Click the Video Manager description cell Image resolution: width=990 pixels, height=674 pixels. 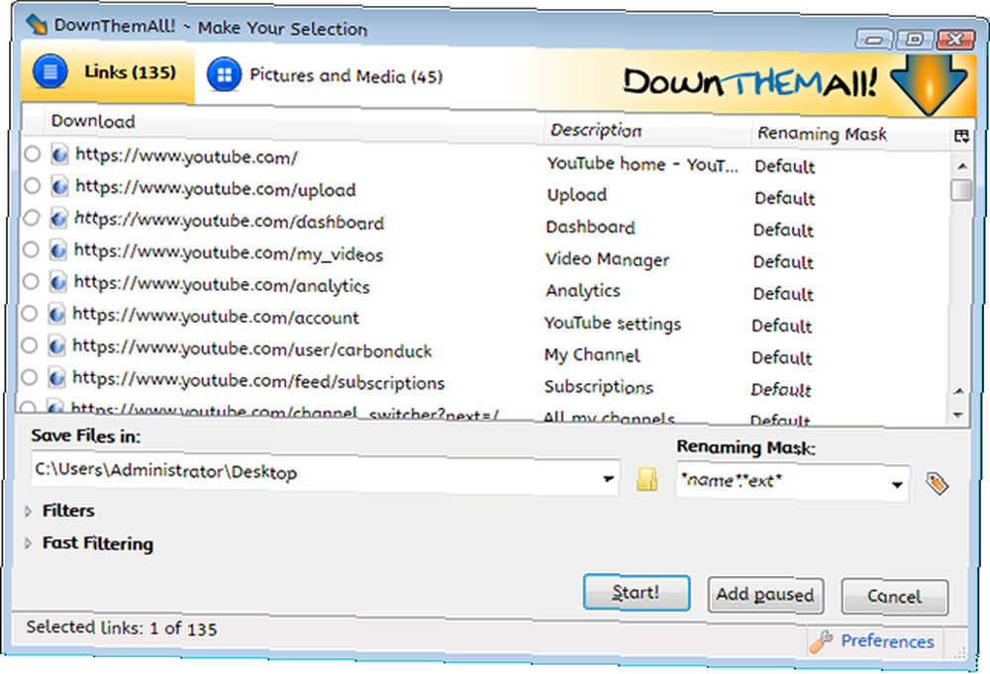point(608,259)
